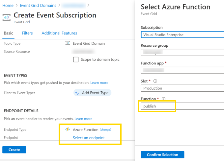Image resolution: width=224 pixels, height=161 pixels.
Task: Click the Azure Function lightning bolt icon
Action: 68,129
